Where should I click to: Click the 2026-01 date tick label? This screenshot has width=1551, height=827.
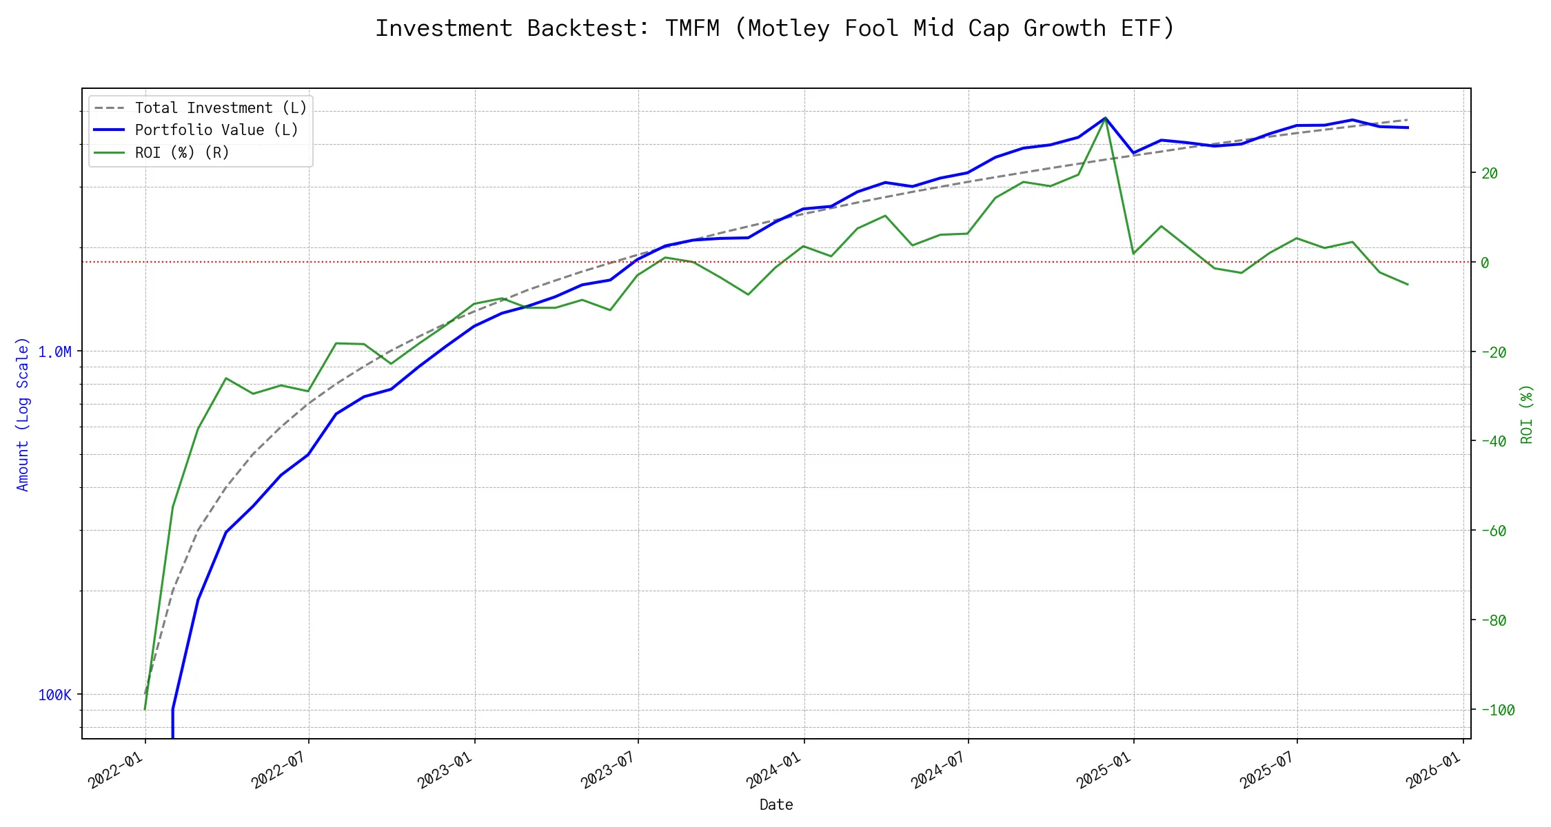(1433, 770)
